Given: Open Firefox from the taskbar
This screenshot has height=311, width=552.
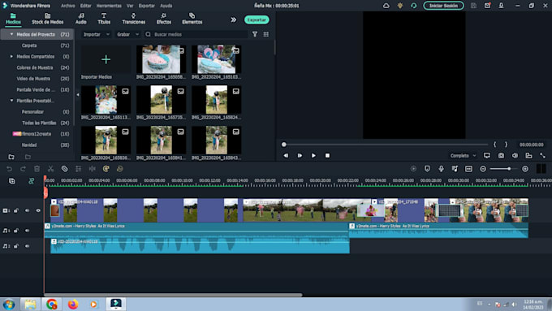Looking at the screenshot, I should tap(73, 304).
